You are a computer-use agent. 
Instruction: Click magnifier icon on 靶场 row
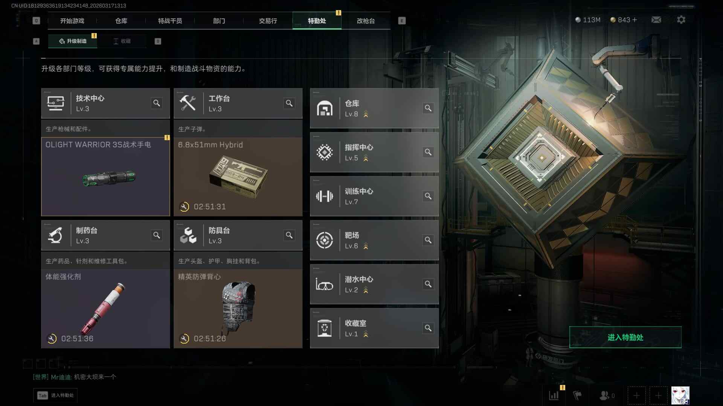pyautogui.click(x=428, y=240)
